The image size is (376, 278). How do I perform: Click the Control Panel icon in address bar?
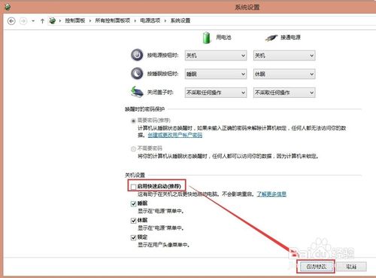coord(53,20)
